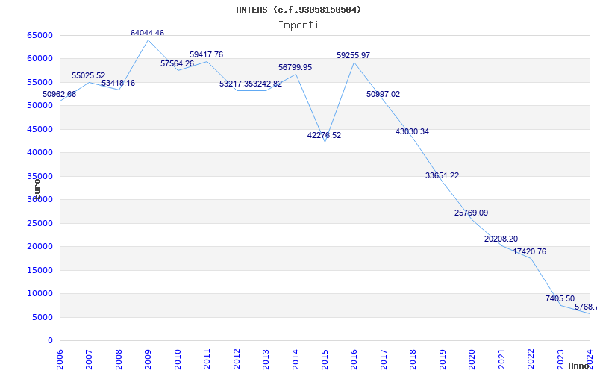Viewport: 597px width, 373px height.
Task: Click the y-axis tick 15000
Action: point(40,270)
